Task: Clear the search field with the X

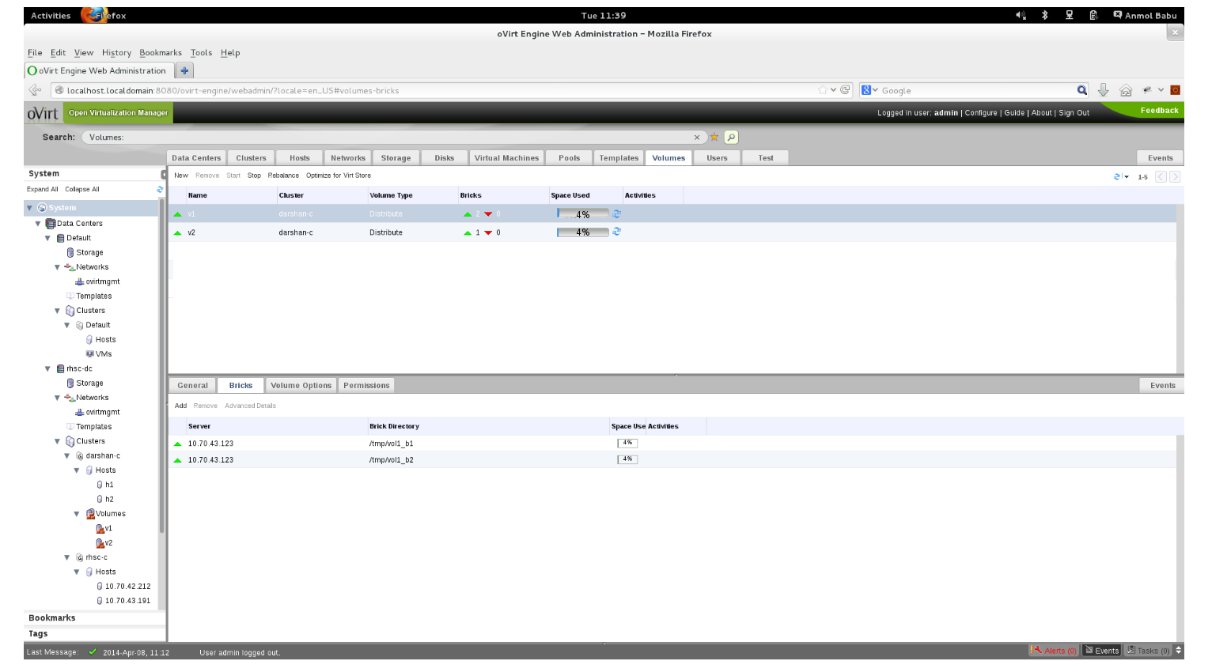Action: (x=697, y=138)
